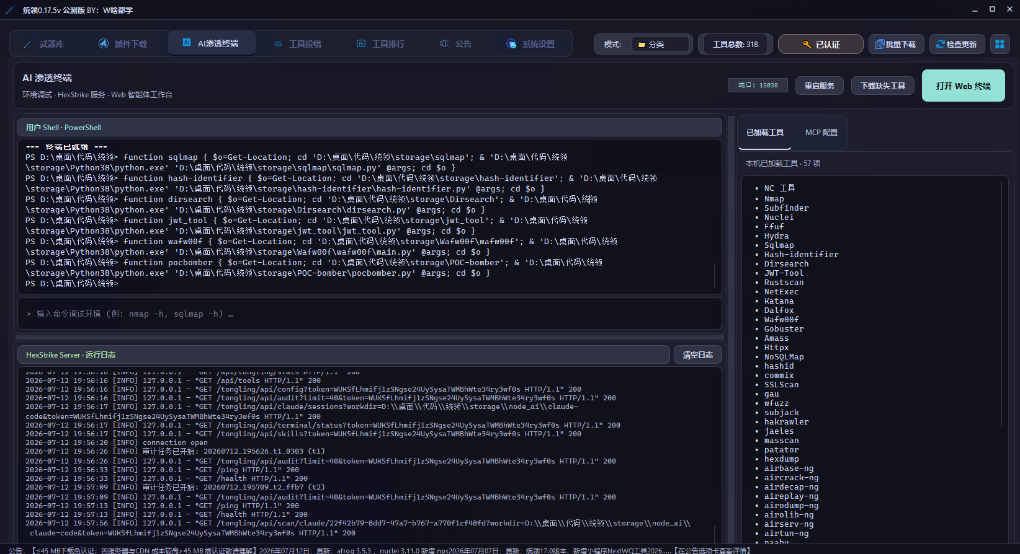This screenshot has width=1020, height=554.
Task: Click the 批量下载 button icon
Action: pyautogui.click(x=879, y=44)
